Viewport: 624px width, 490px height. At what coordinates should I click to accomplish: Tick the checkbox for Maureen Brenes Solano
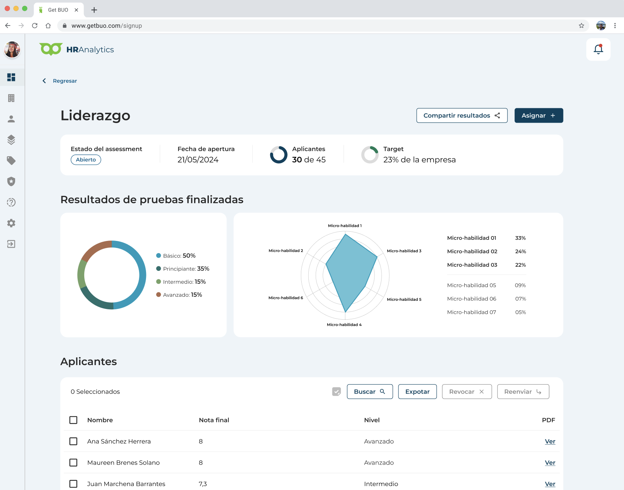(74, 463)
